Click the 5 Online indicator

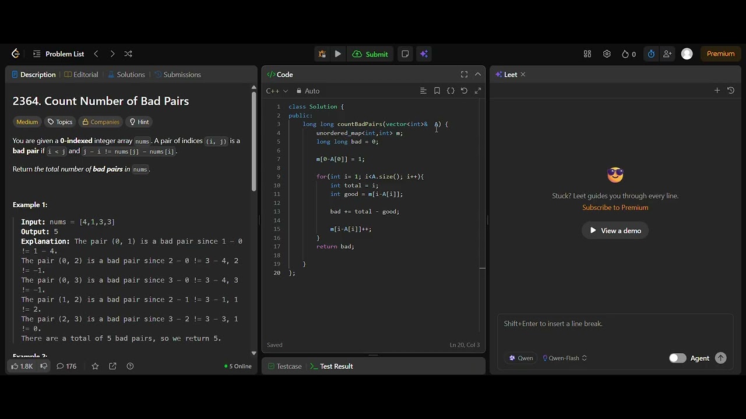(x=238, y=366)
